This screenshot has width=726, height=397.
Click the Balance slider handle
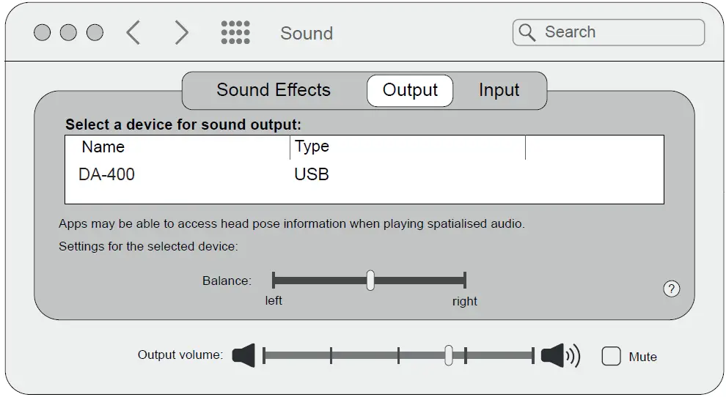(x=370, y=281)
